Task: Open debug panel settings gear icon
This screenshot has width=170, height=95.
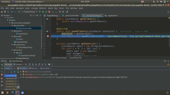Action: [165, 61]
